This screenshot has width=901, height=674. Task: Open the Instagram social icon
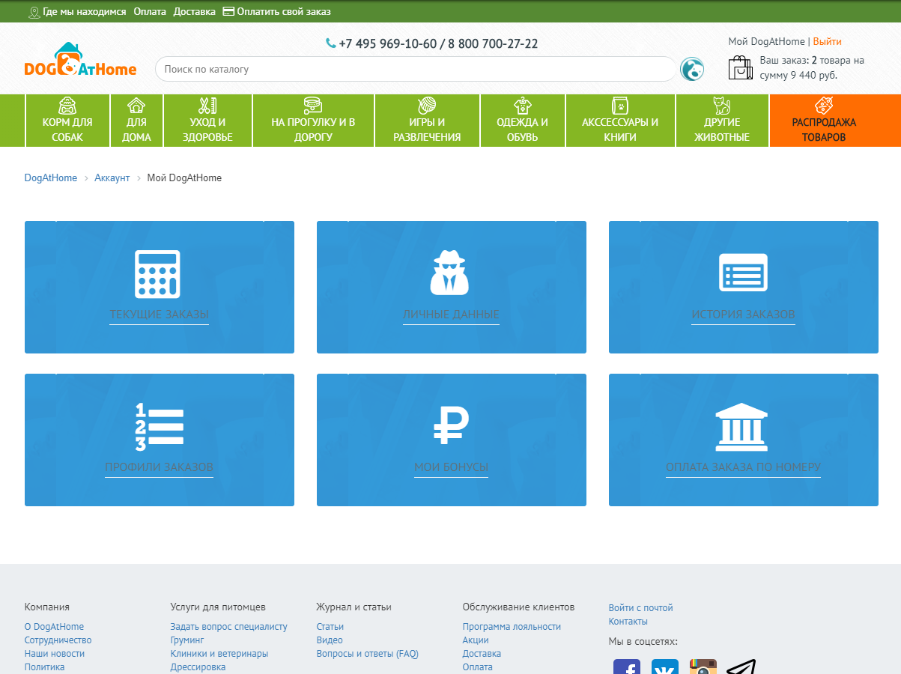coord(703,667)
